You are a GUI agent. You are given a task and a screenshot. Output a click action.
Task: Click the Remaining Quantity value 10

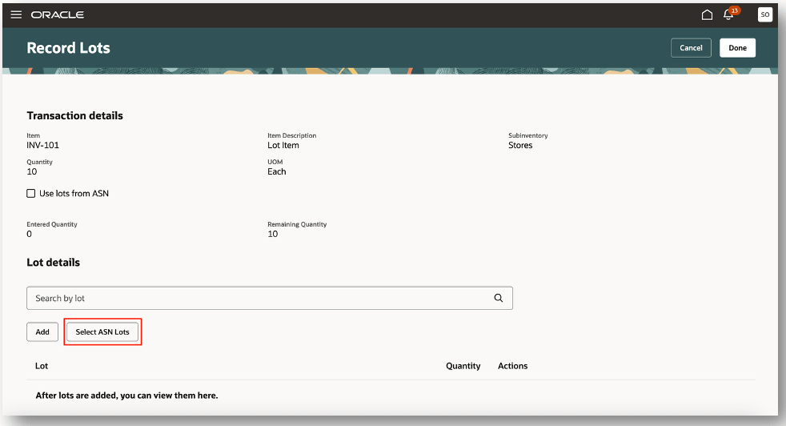[273, 235]
